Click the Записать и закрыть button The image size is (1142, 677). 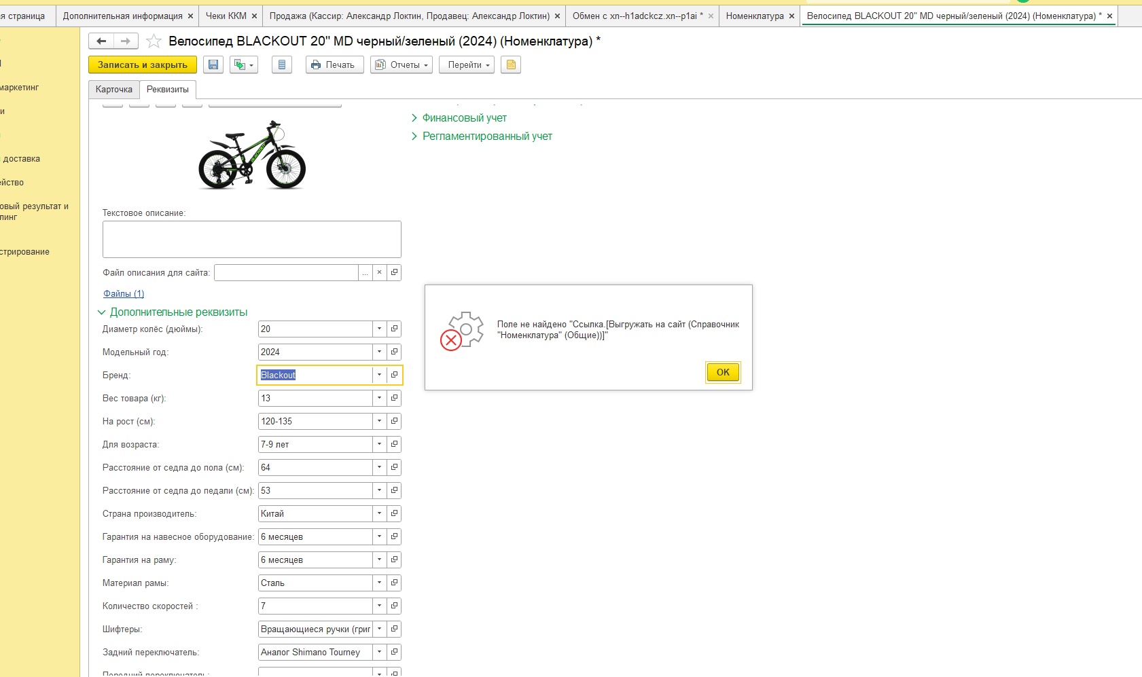point(143,65)
